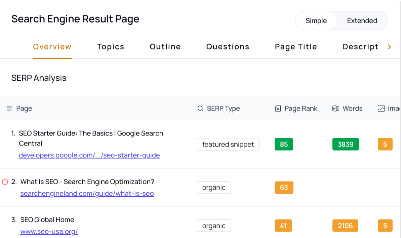This screenshot has height=238, width=401.
Task: Click the images badge 5 in SEO Global Home row
Action: [x=385, y=226]
